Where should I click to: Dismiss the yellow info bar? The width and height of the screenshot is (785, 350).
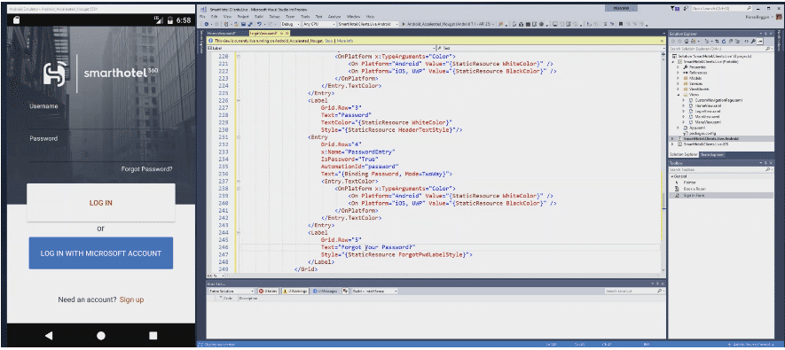(x=663, y=41)
